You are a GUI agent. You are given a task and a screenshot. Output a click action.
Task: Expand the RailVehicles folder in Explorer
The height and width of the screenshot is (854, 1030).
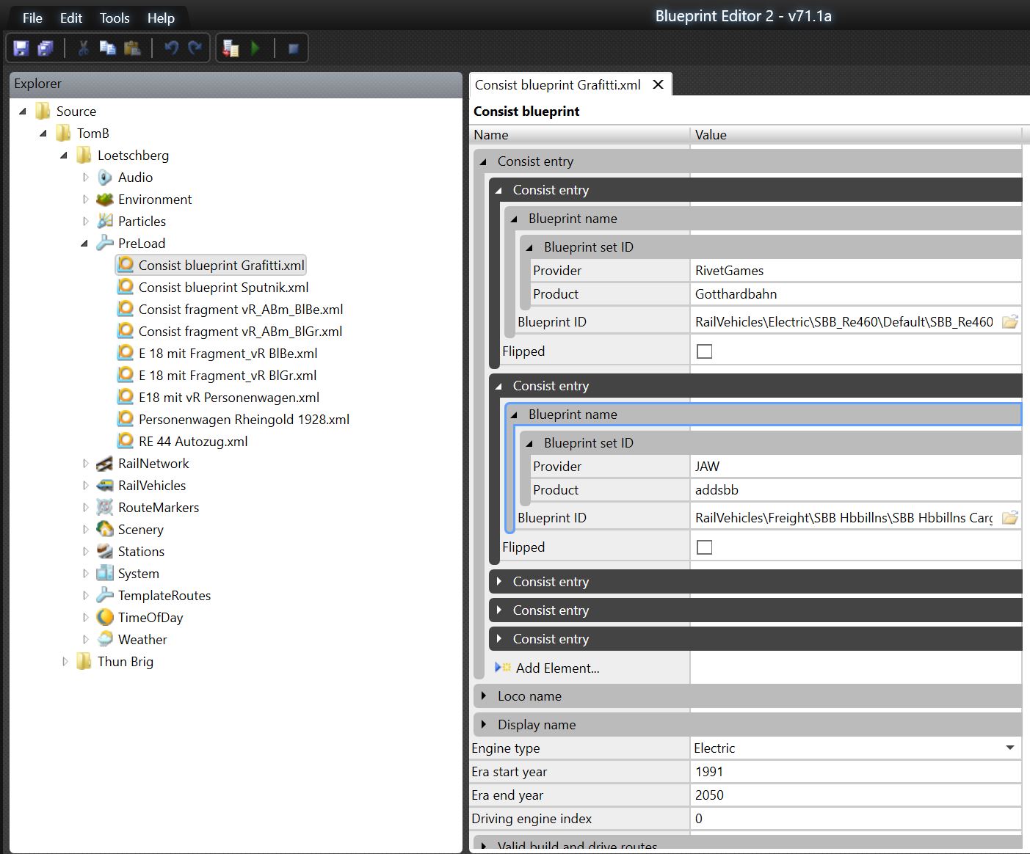pos(86,486)
